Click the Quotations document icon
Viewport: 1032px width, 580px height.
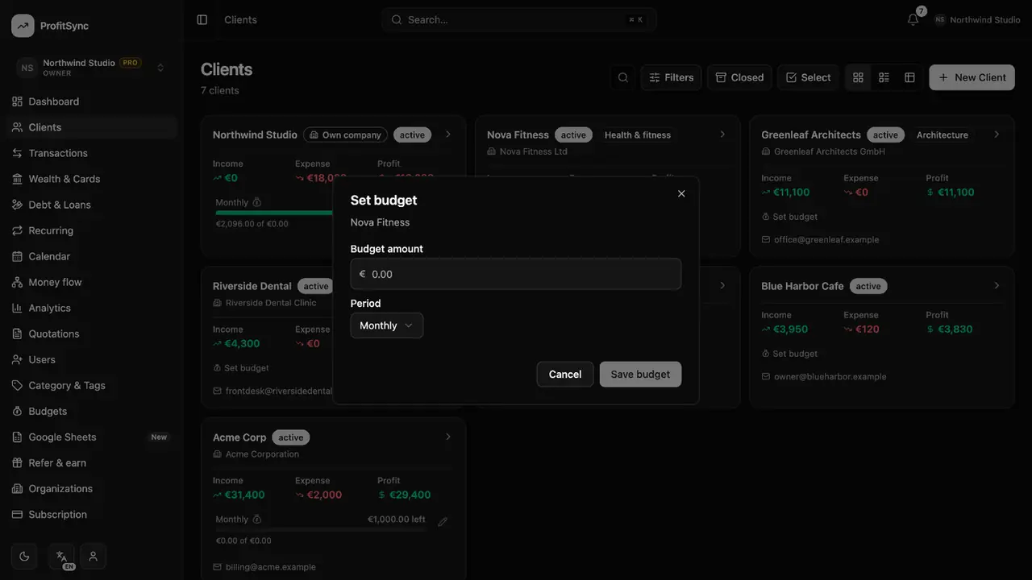pyautogui.click(x=17, y=333)
